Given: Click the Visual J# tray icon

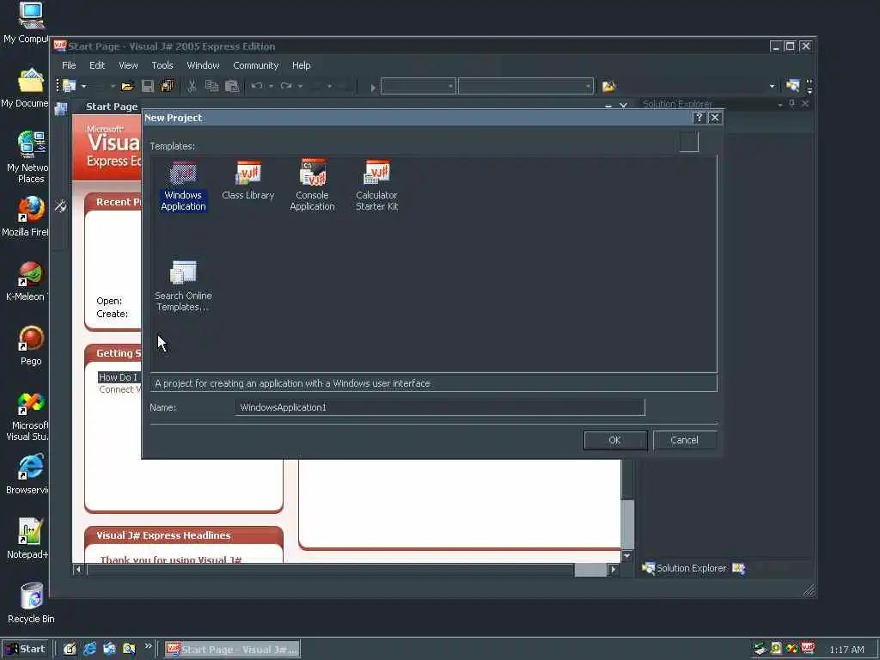Looking at the screenshot, I should click(808, 649).
